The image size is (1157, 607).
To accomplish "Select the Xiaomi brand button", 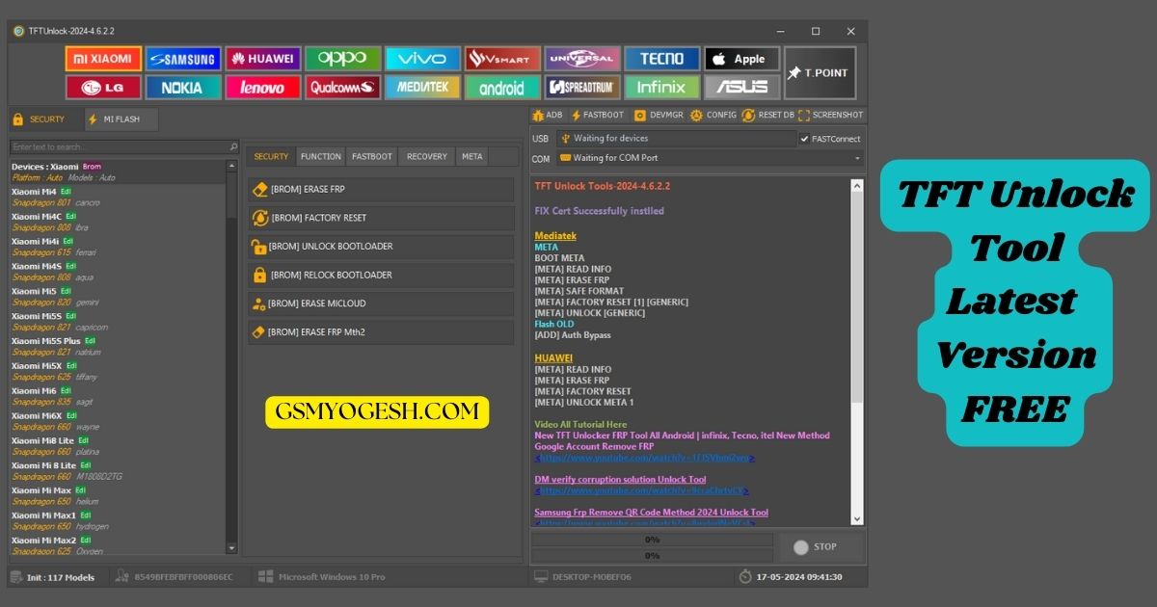I will 103,59.
